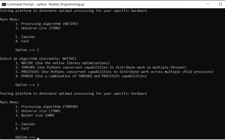Click the 'Select an algorithm' heading text

point(19,59)
